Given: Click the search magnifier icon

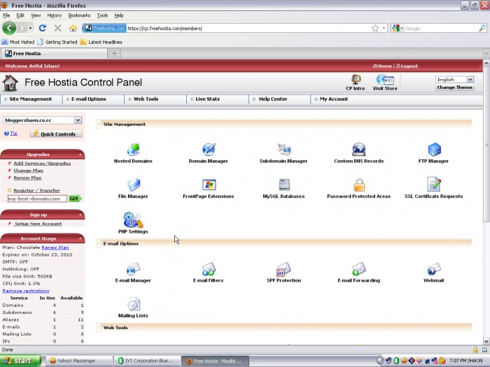Looking at the screenshot, I should pyautogui.click(x=482, y=28).
